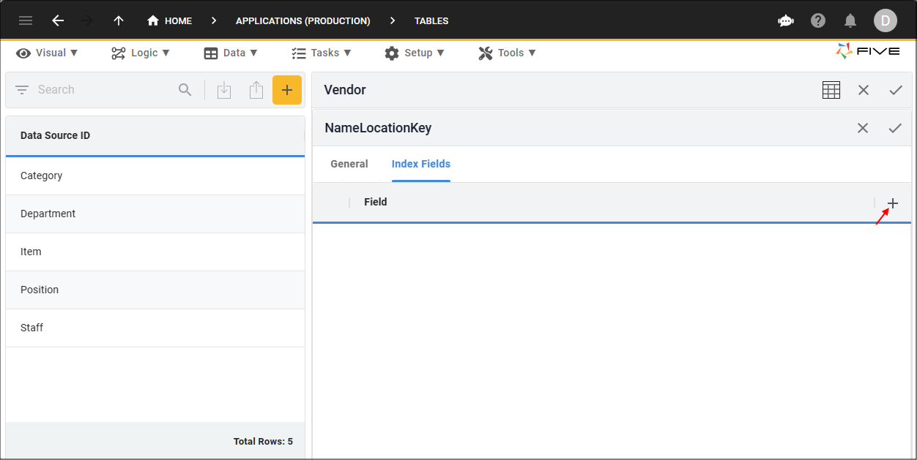Open the Setup menu

click(415, 53)
